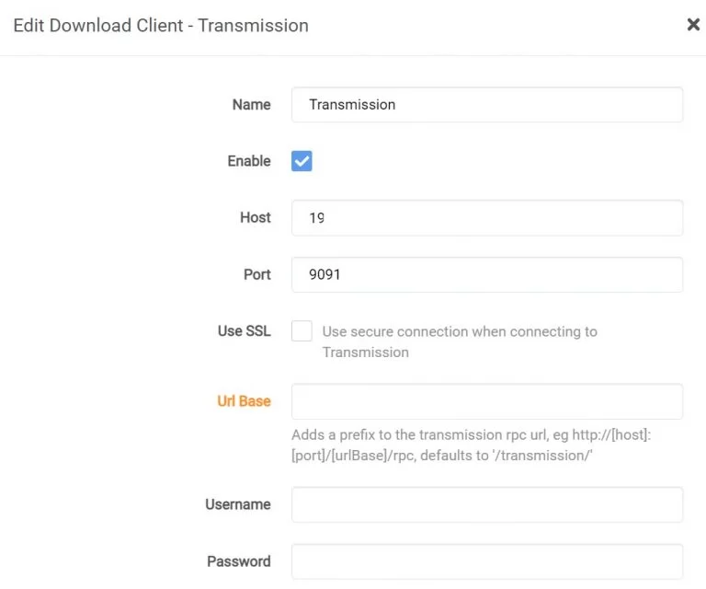Click inside the Password field

486,561
